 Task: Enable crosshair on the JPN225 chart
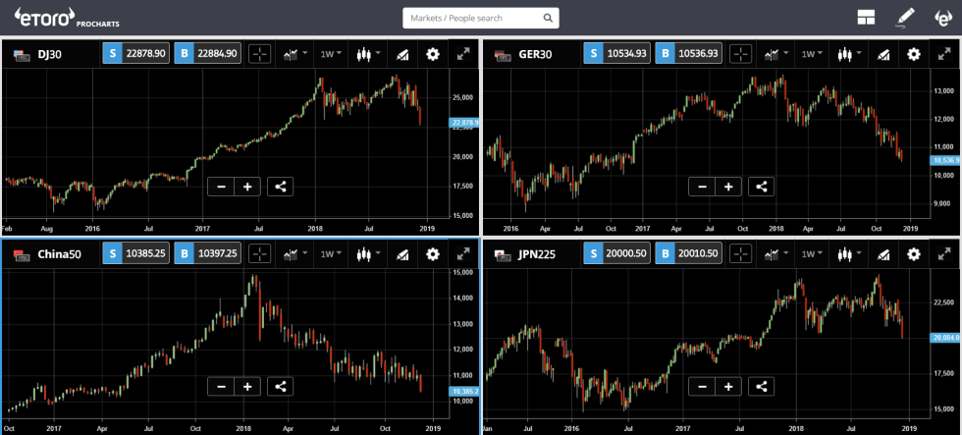[740, 254]
